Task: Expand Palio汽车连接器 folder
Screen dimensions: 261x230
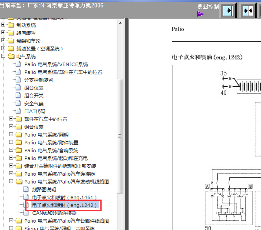Action: (11, 173)
